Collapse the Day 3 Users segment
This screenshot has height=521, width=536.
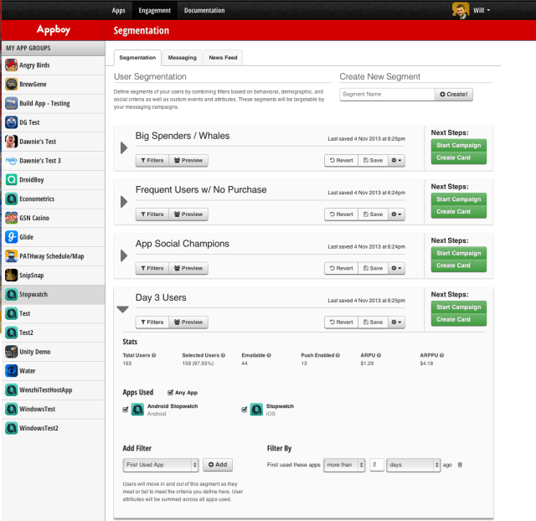tap(123, 309)
